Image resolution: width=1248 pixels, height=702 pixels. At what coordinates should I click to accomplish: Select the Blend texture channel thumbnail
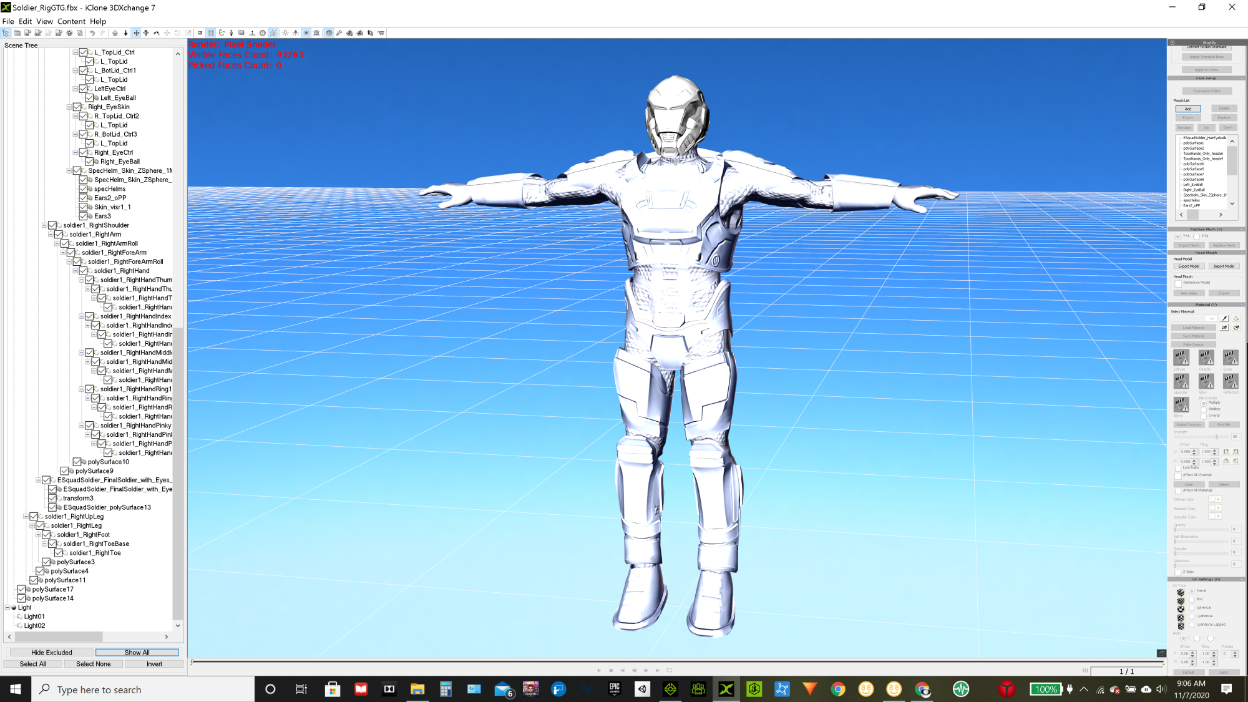1181,404
